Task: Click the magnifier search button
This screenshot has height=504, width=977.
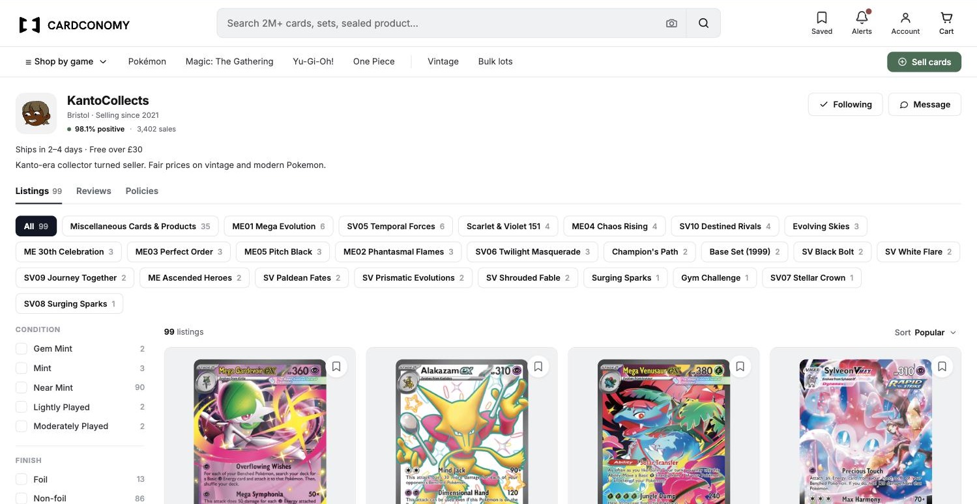Action: tap(703, 23)
